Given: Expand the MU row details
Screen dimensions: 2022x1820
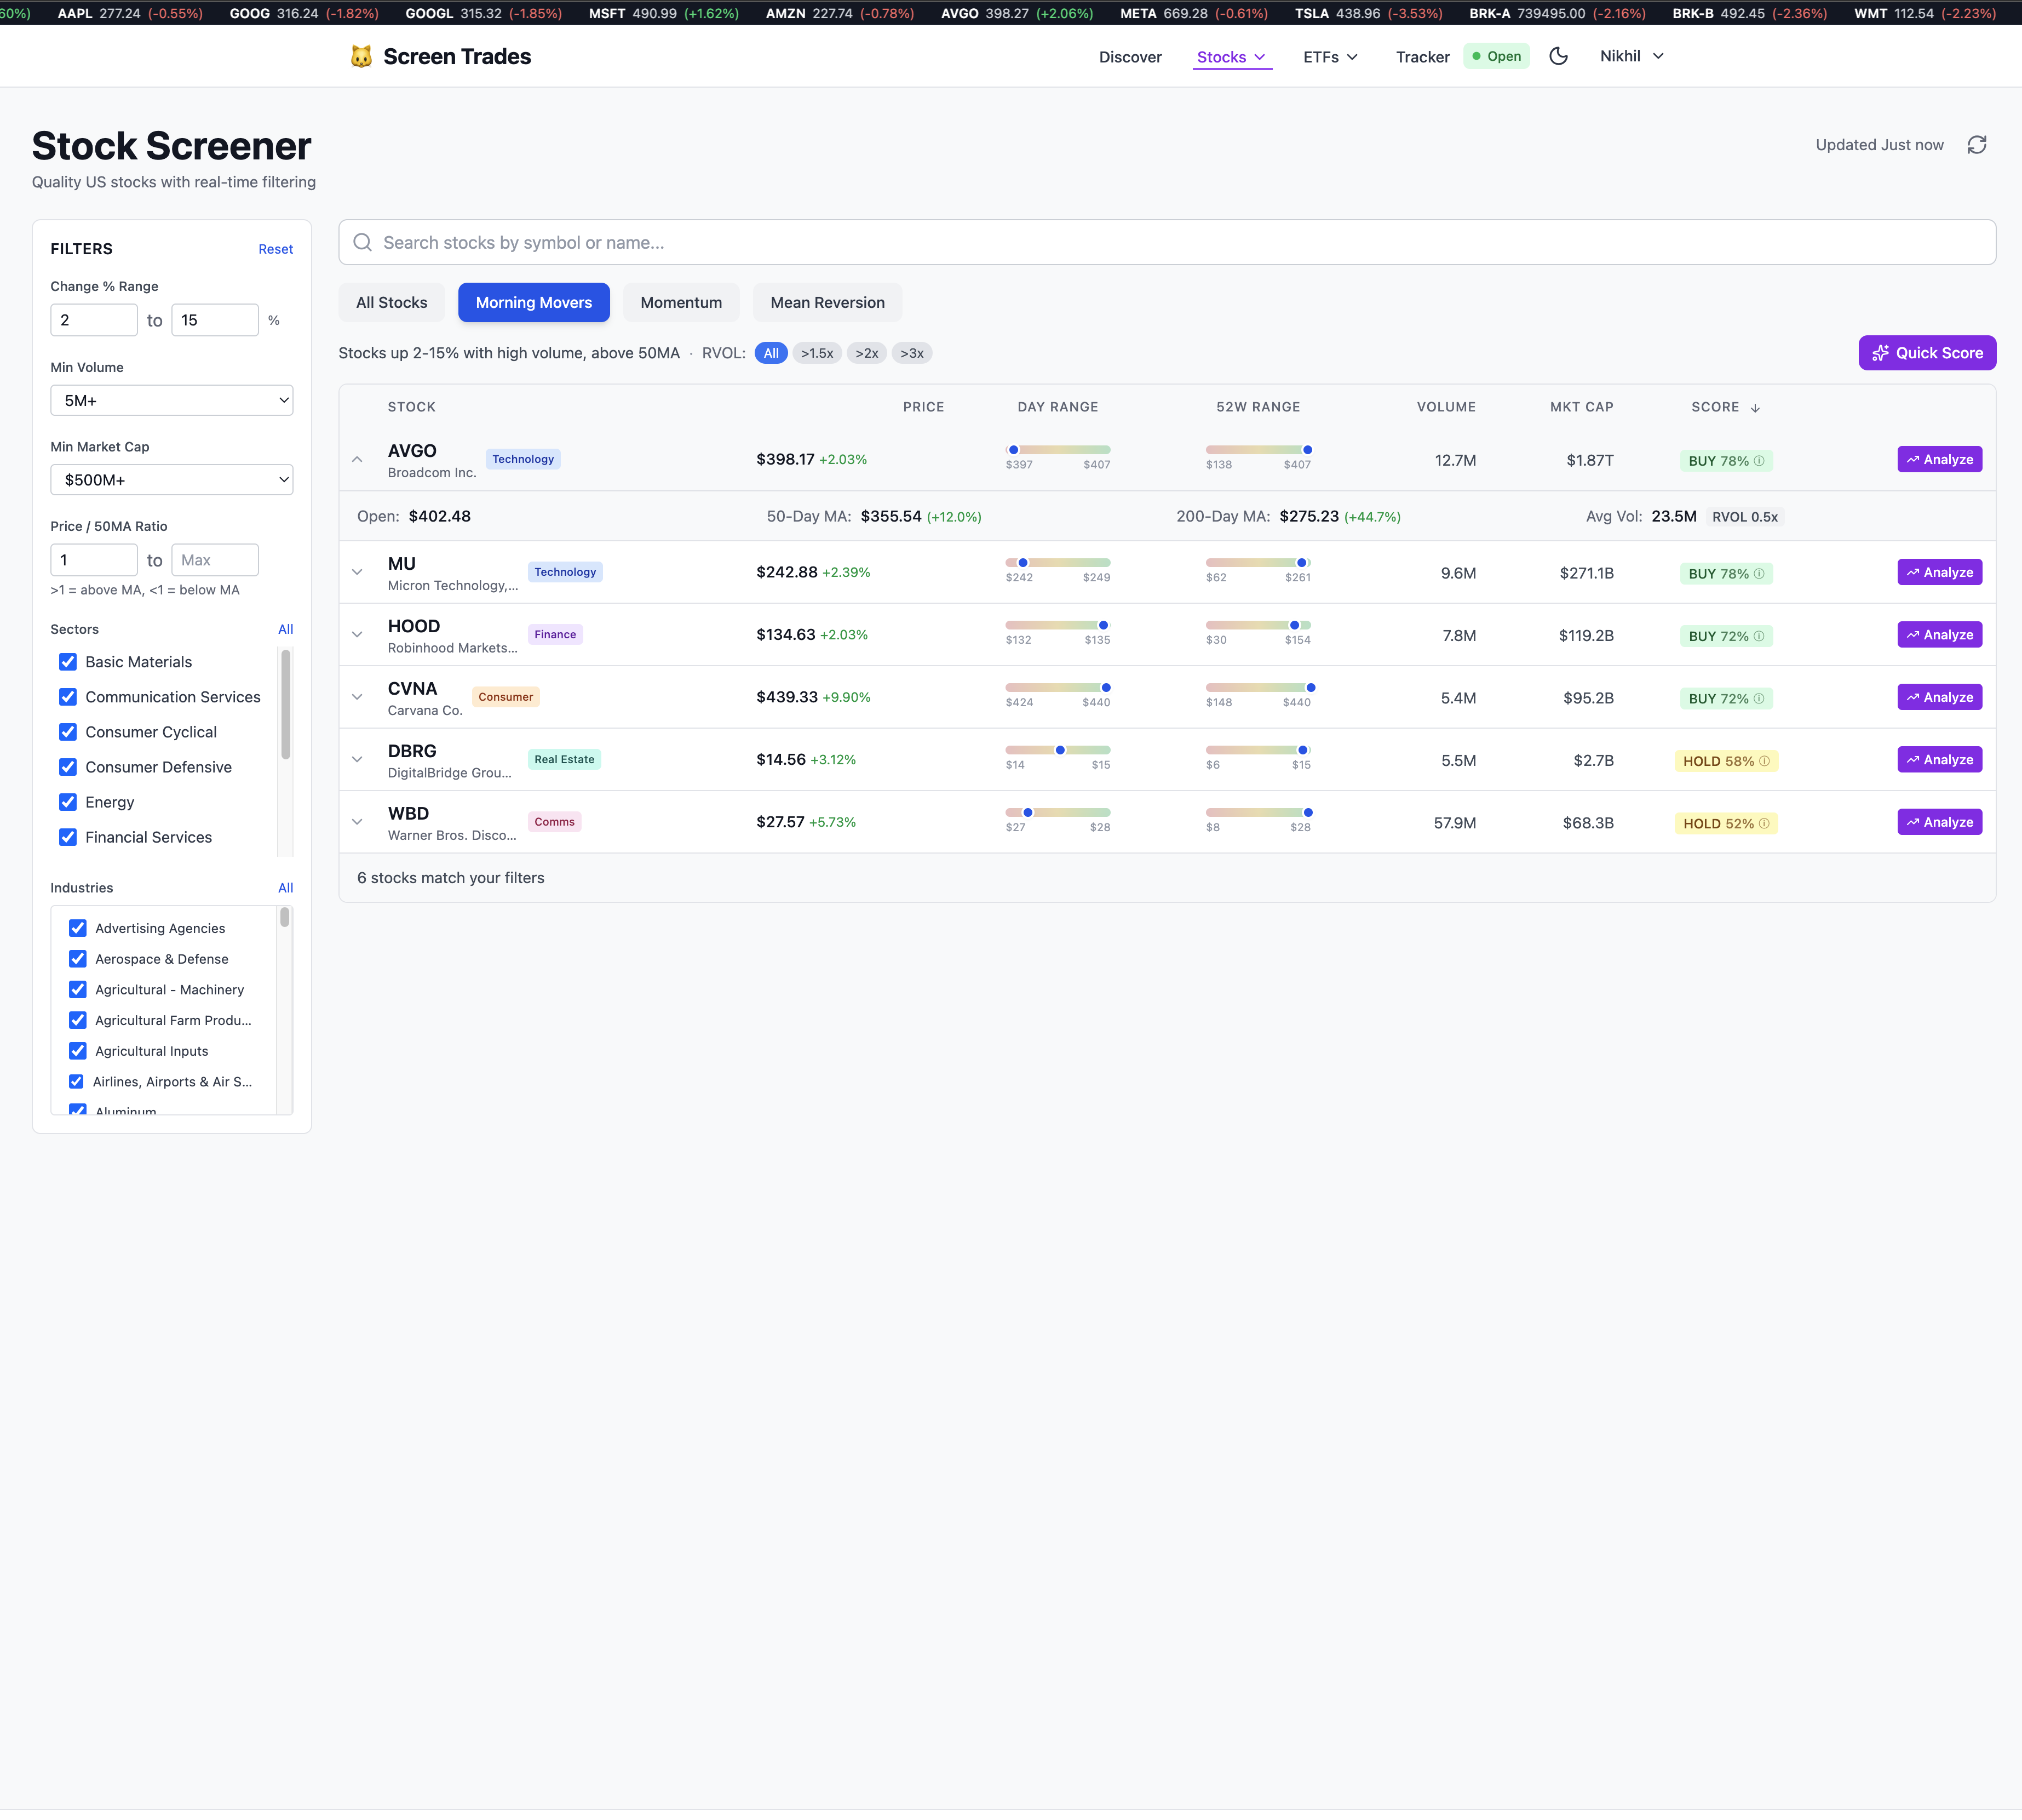Looking at the screenshot, I should 357,572.
